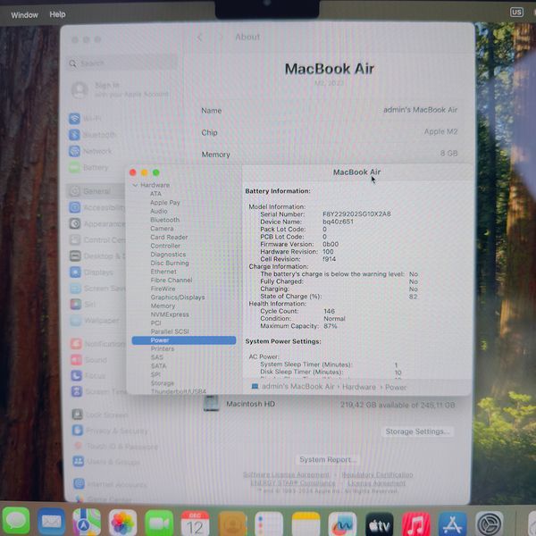Viewport: 536px width, 536px height.
Task: Select Printers in hardware list
Action: (163, 348)
